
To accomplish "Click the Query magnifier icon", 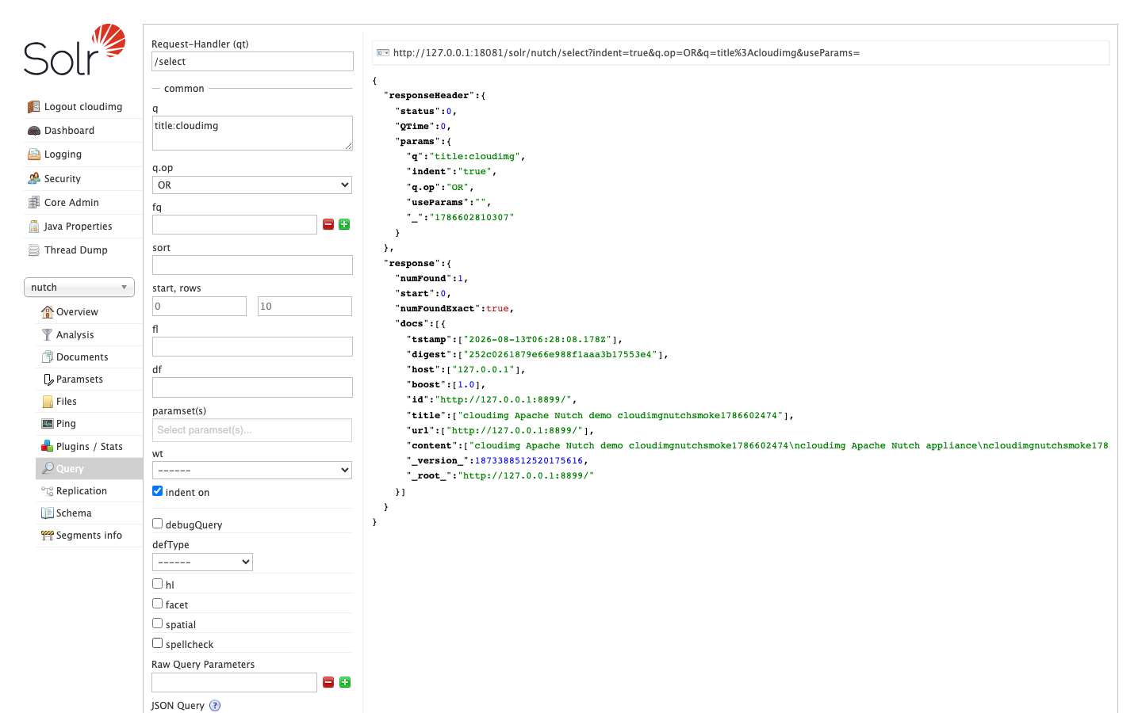I will point(48,468).
